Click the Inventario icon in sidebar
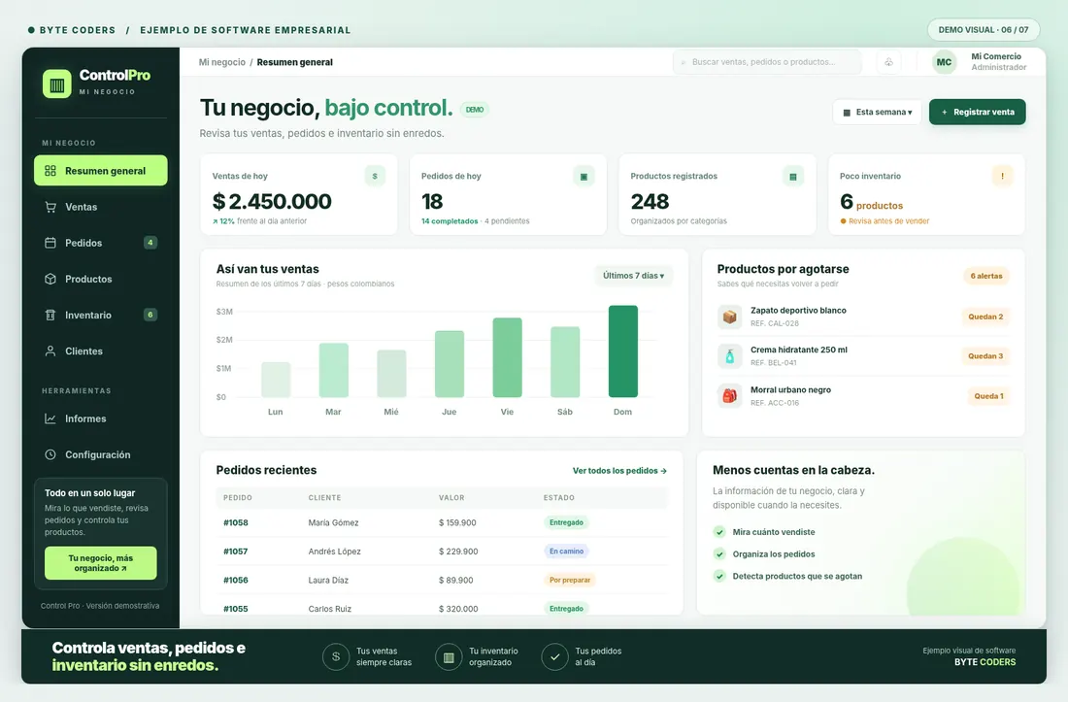Screen dimensions: 1068x702 (x=50, y=316)
